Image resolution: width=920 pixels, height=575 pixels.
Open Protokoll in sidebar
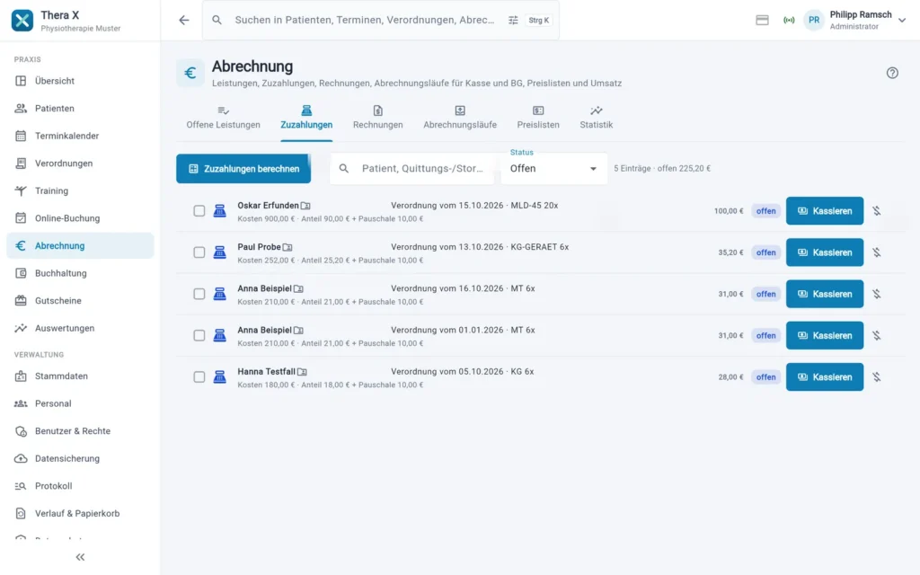80,486
